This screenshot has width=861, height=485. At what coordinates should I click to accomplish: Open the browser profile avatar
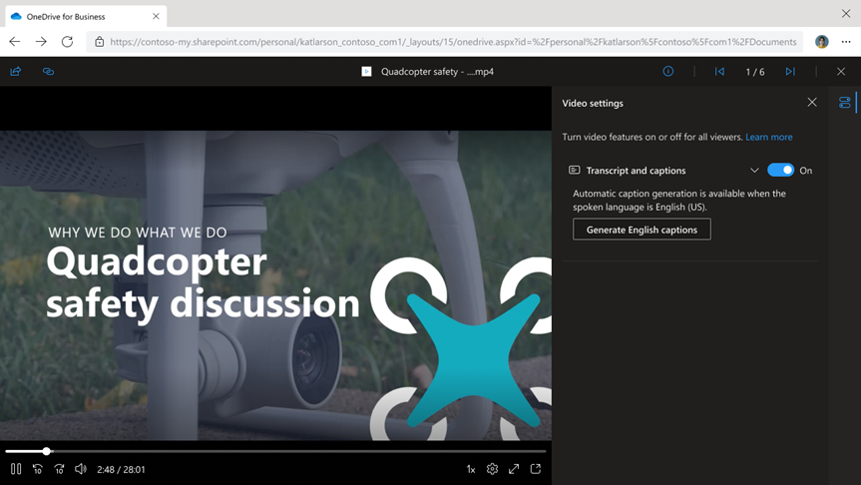click(x=821, y=42)
